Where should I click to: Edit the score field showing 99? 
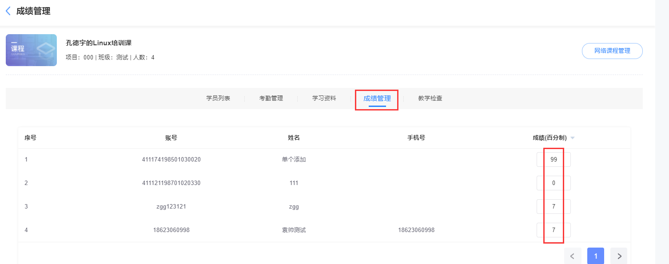coord(554,160)
